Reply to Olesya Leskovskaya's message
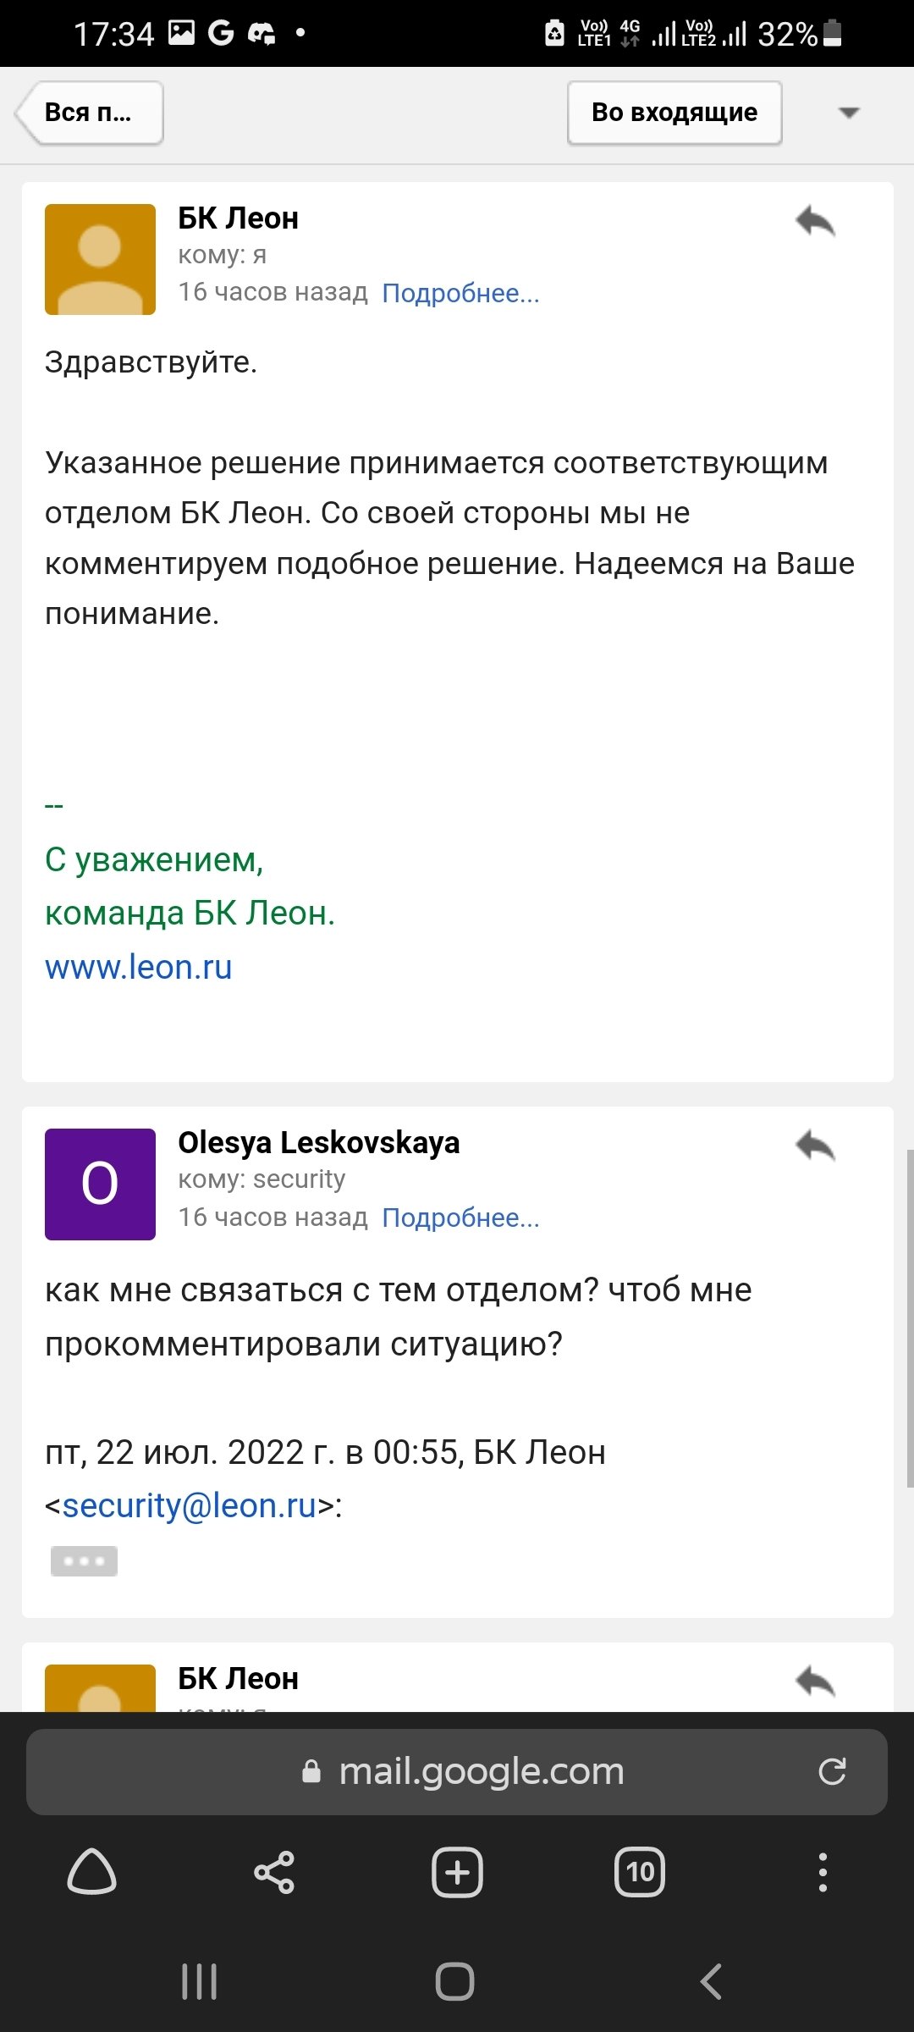 [x=815, y=1146]
